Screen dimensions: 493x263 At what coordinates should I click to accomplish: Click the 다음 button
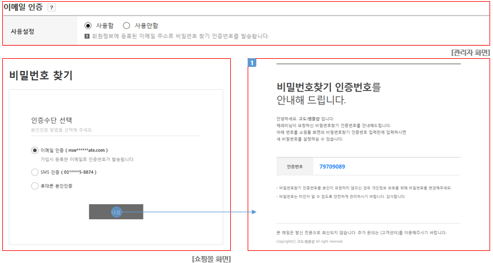click(116, 212)
